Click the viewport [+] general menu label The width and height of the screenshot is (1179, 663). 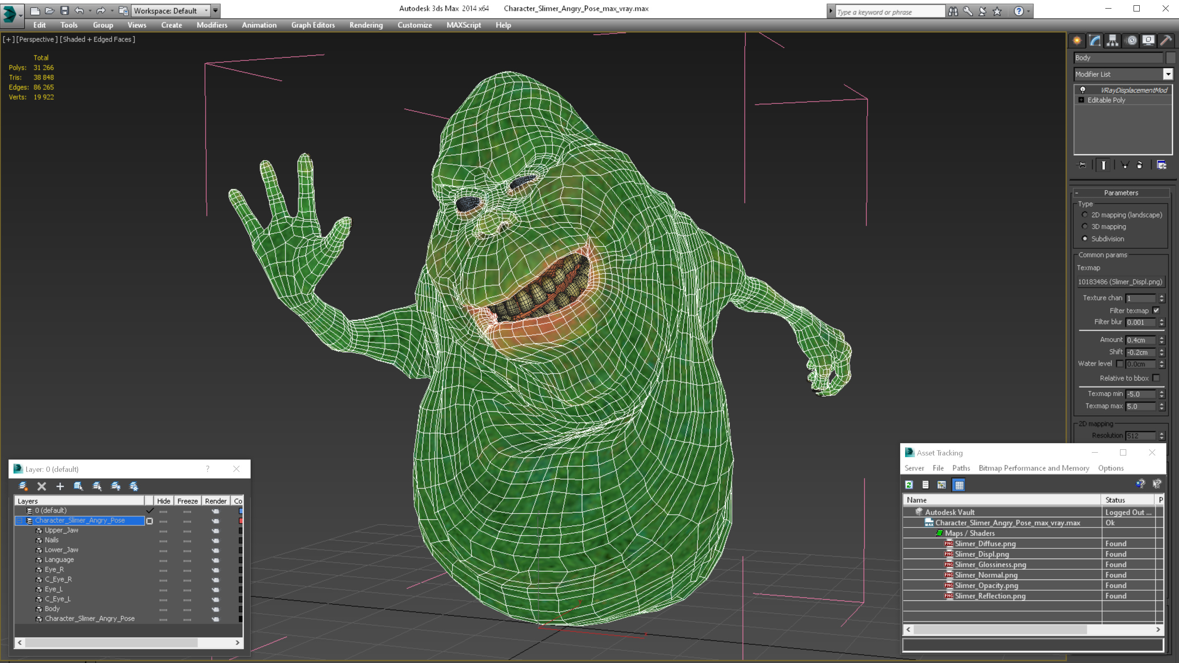[8, 39]
